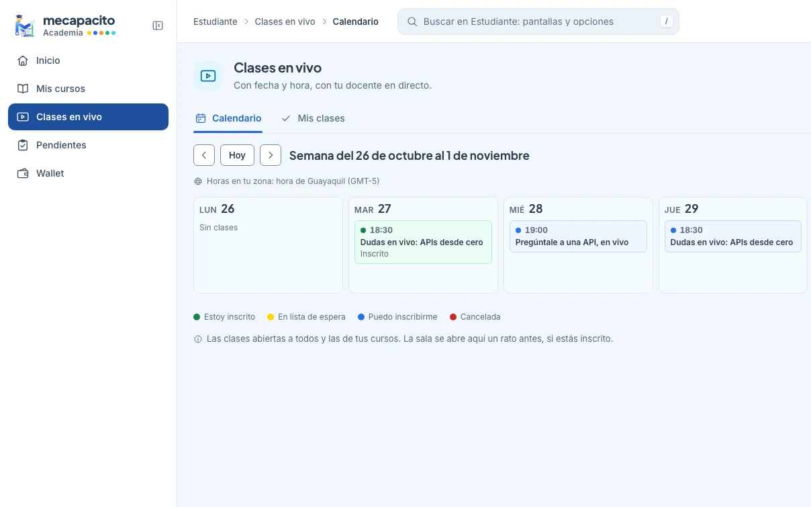The image size is (811, 507).
Task: Click the LUN 26 day header
Action: (217, 210)
